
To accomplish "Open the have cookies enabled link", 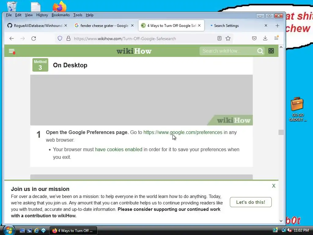I will tap(119, 149).
